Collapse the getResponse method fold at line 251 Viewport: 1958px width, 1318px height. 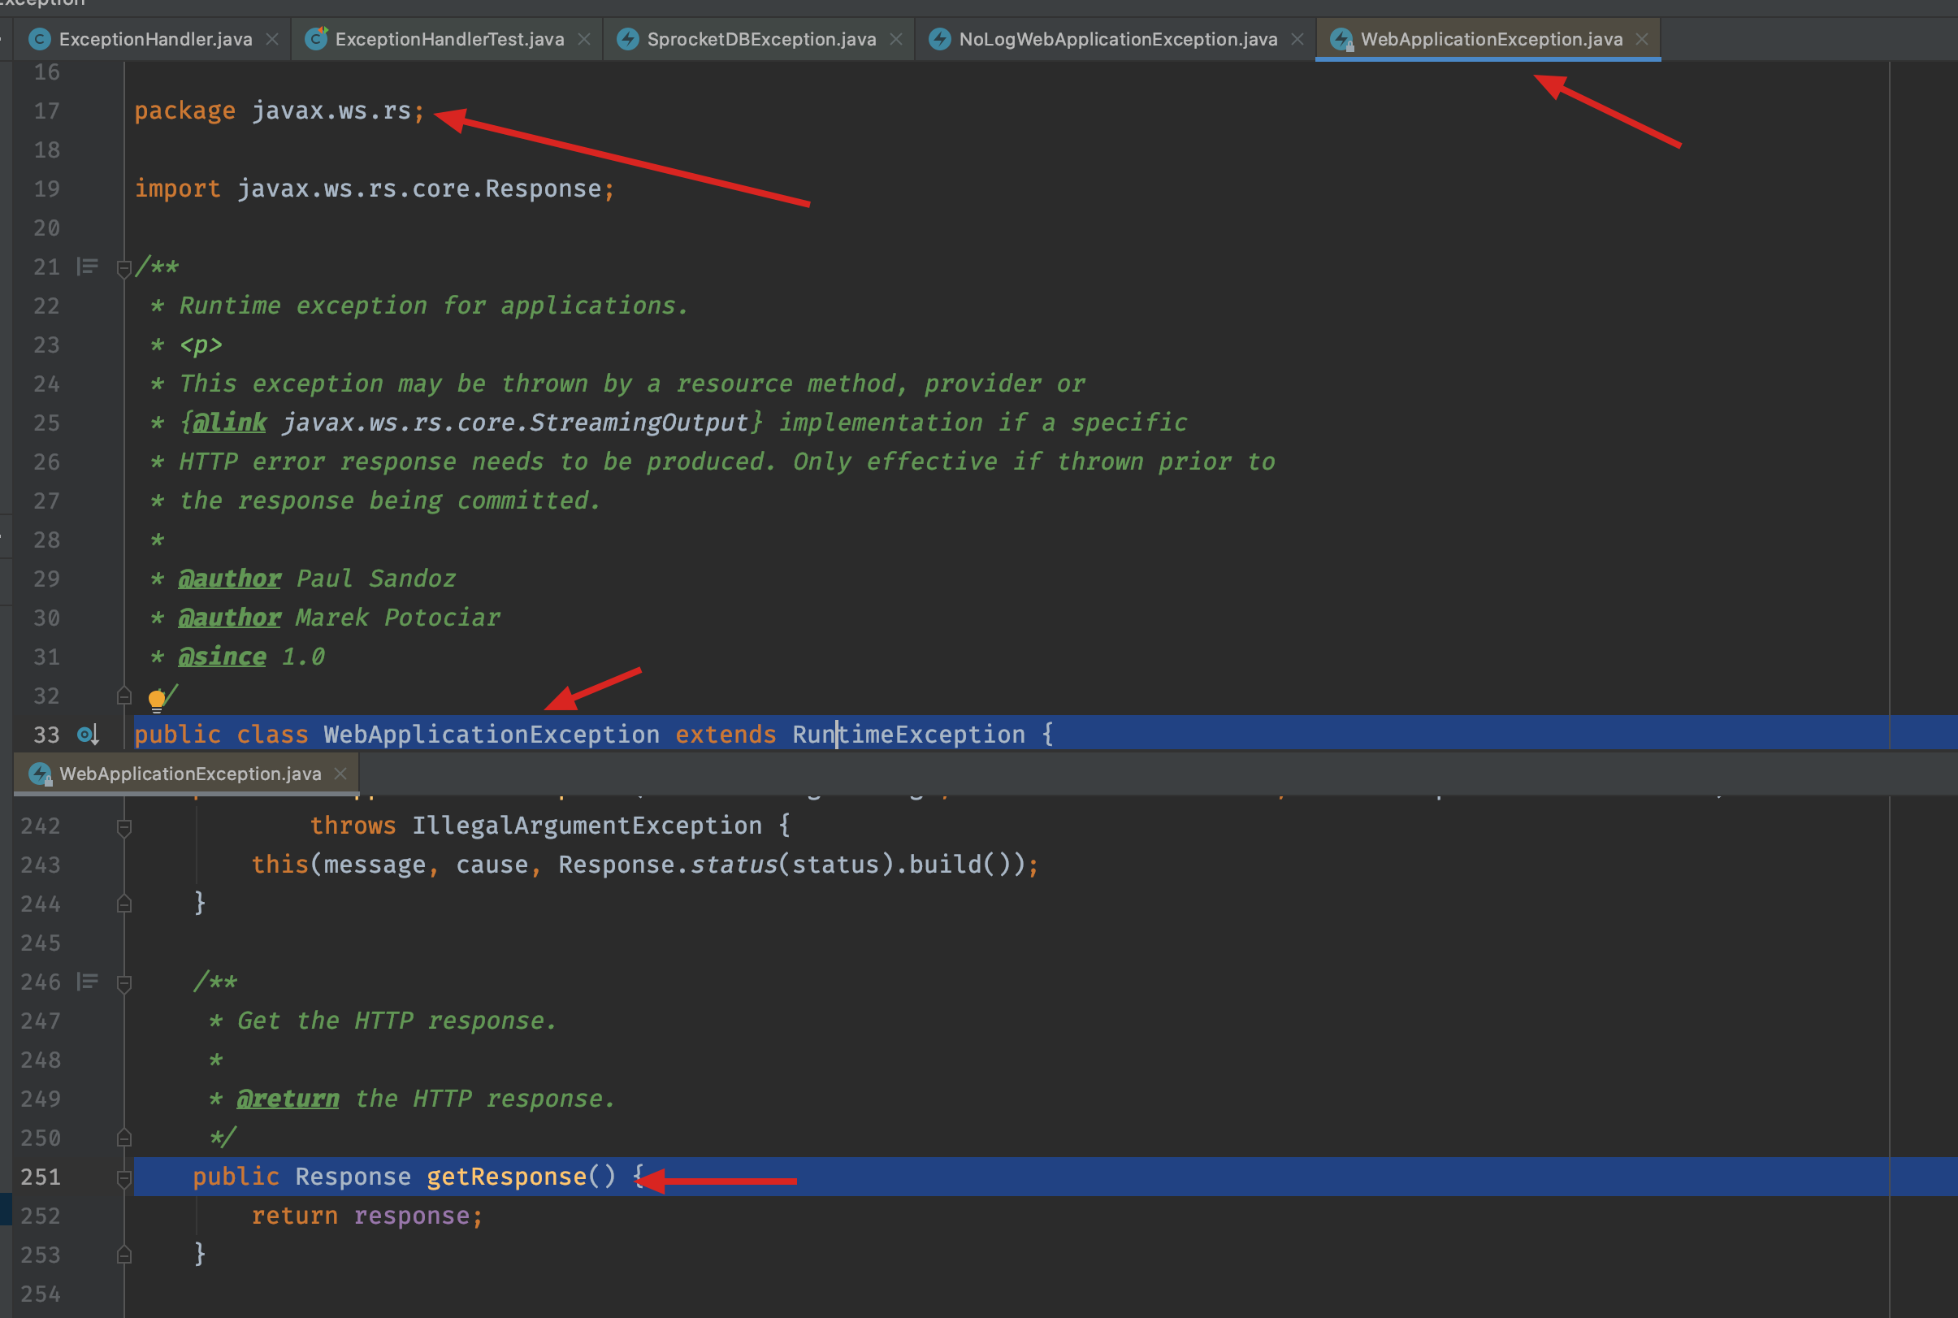(x=124, y=1177)
